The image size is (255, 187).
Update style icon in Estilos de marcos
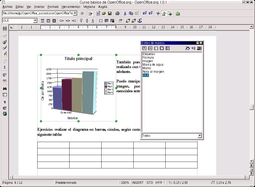tap(199, 48)
